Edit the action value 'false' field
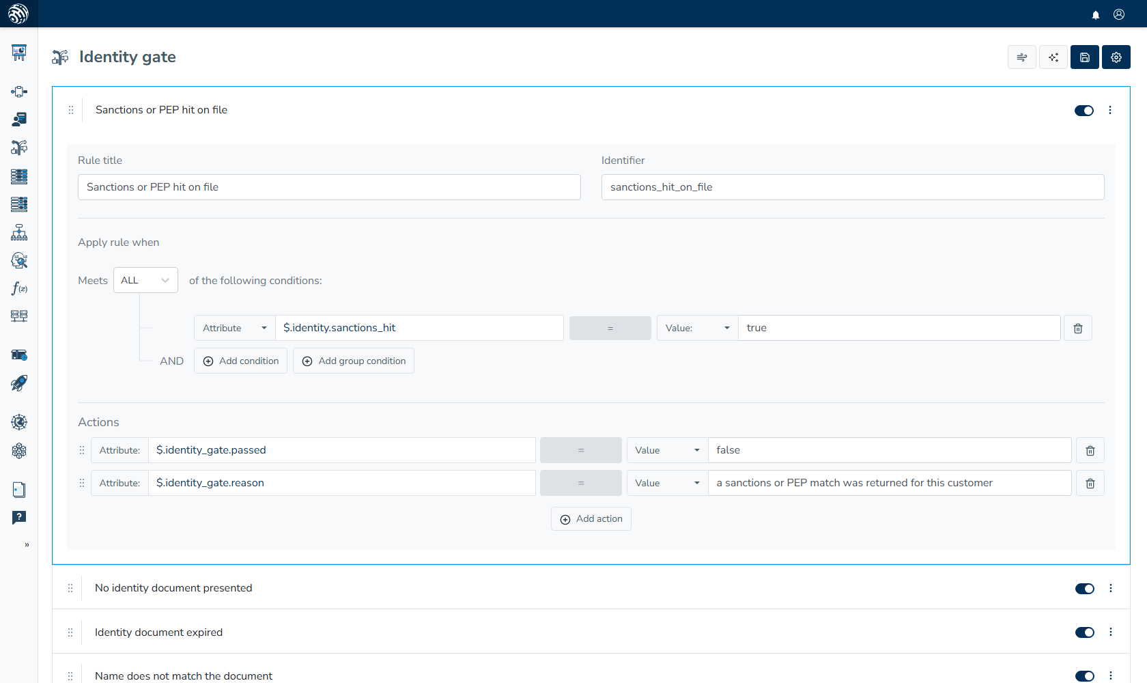The height and width of the screenshot is (683, 1147). (x=890, y=450)
